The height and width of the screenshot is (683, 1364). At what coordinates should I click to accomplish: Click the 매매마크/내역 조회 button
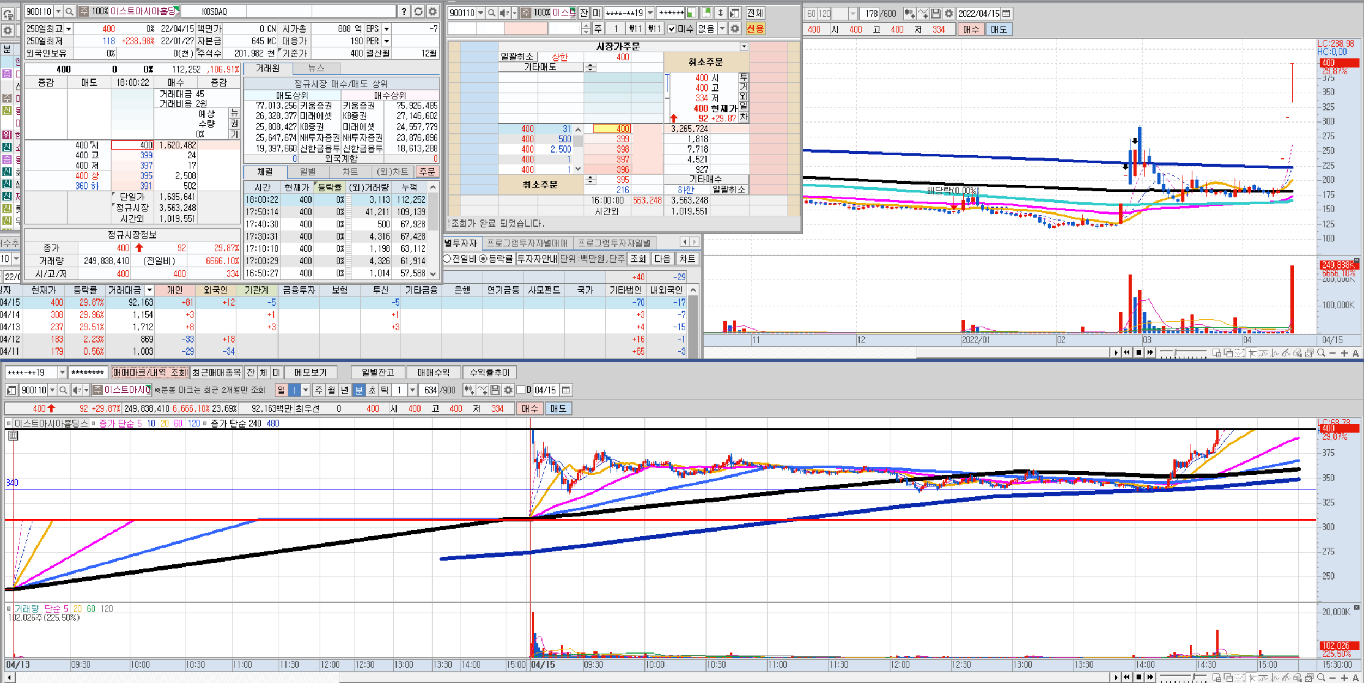coord(150,373)
